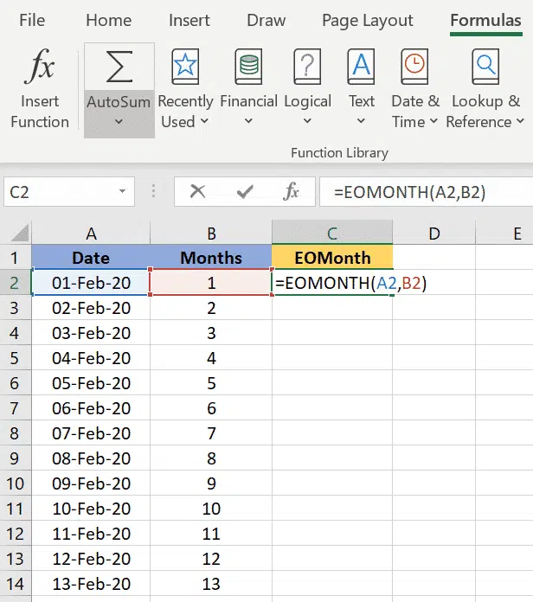Select column D header
Image resolution: width=533 pixels, height=602 pixels.
click(433, 233)
